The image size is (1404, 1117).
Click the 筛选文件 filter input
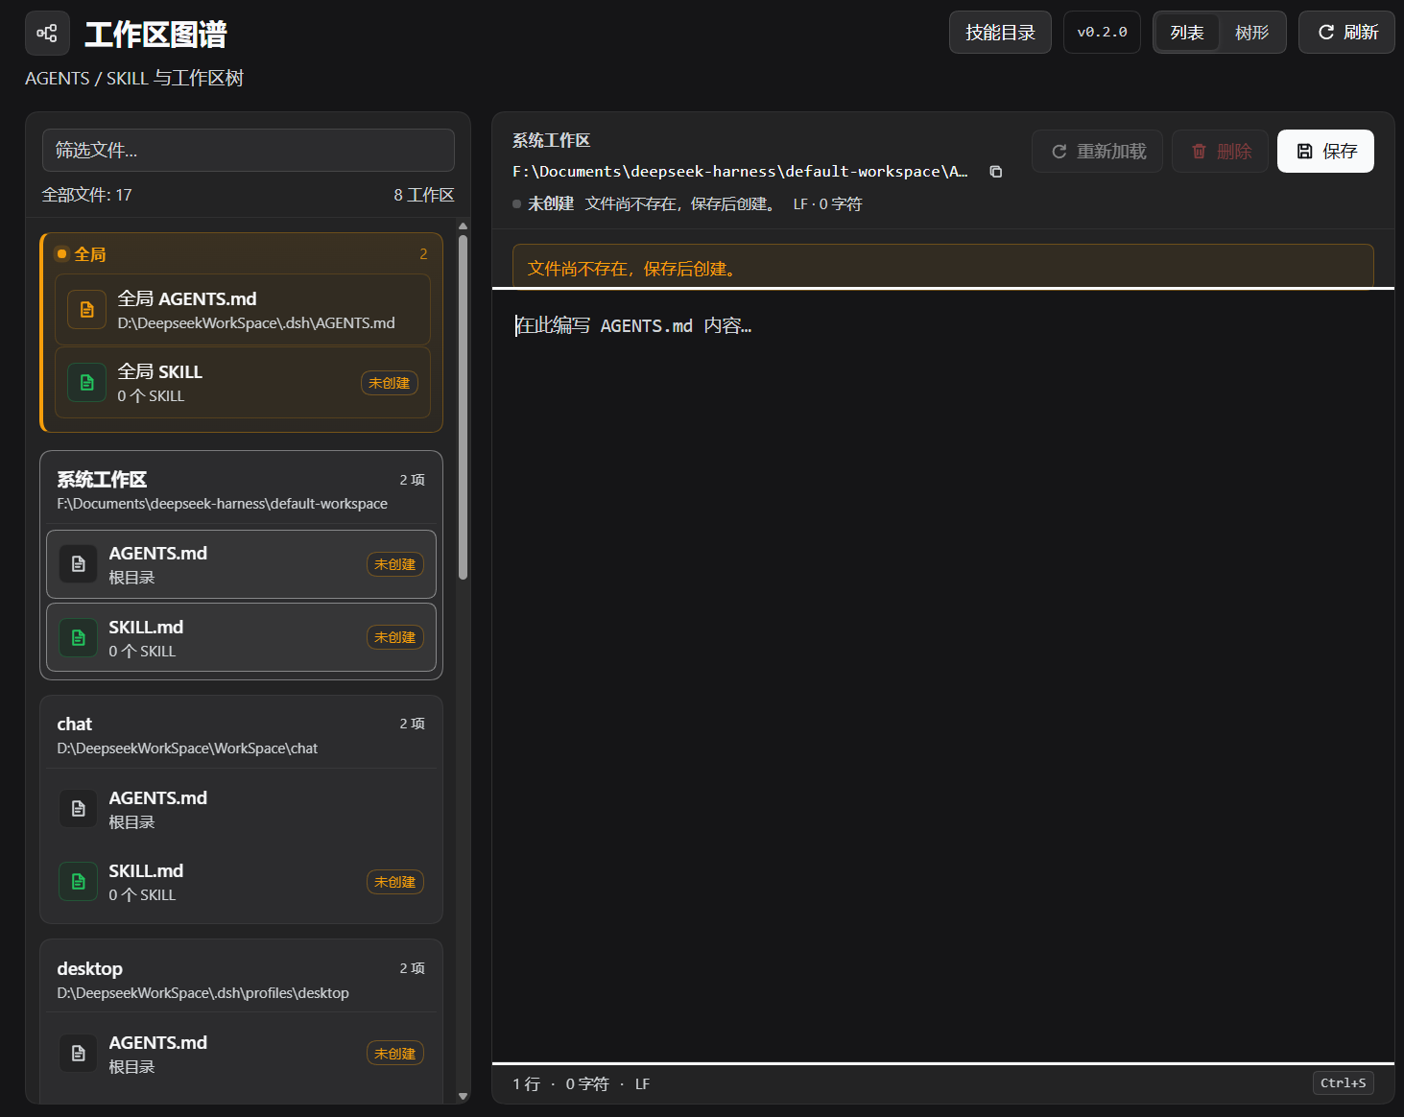(x=248, y=151)
